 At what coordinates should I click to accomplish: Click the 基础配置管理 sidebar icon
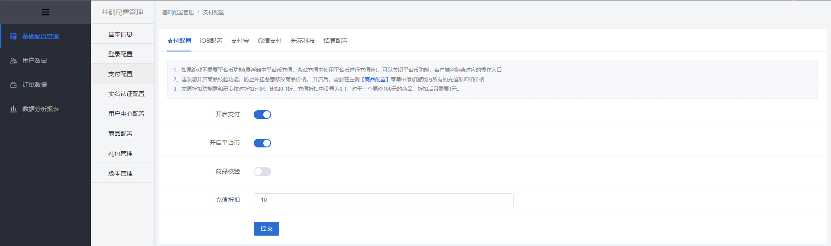(x=13, y=36)
